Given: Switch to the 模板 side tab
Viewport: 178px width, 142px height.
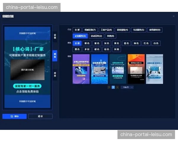Looking at the screenshot, I should [55, 56].
